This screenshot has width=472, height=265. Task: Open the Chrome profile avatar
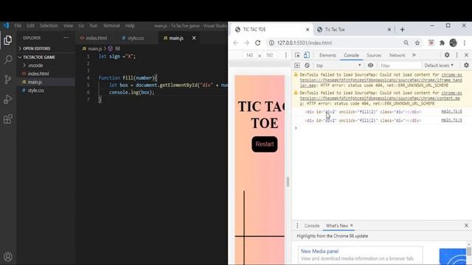pyautogui.click(x=453, y=43)
